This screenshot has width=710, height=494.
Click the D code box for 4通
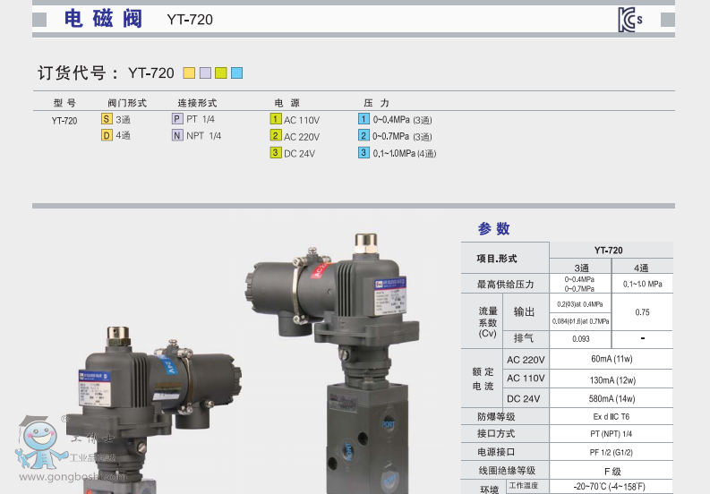107,135
